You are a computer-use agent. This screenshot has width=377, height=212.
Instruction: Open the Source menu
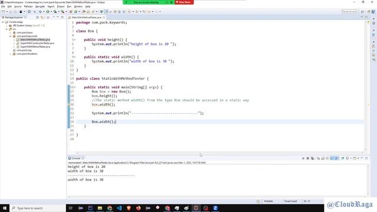tap(18, 6)
